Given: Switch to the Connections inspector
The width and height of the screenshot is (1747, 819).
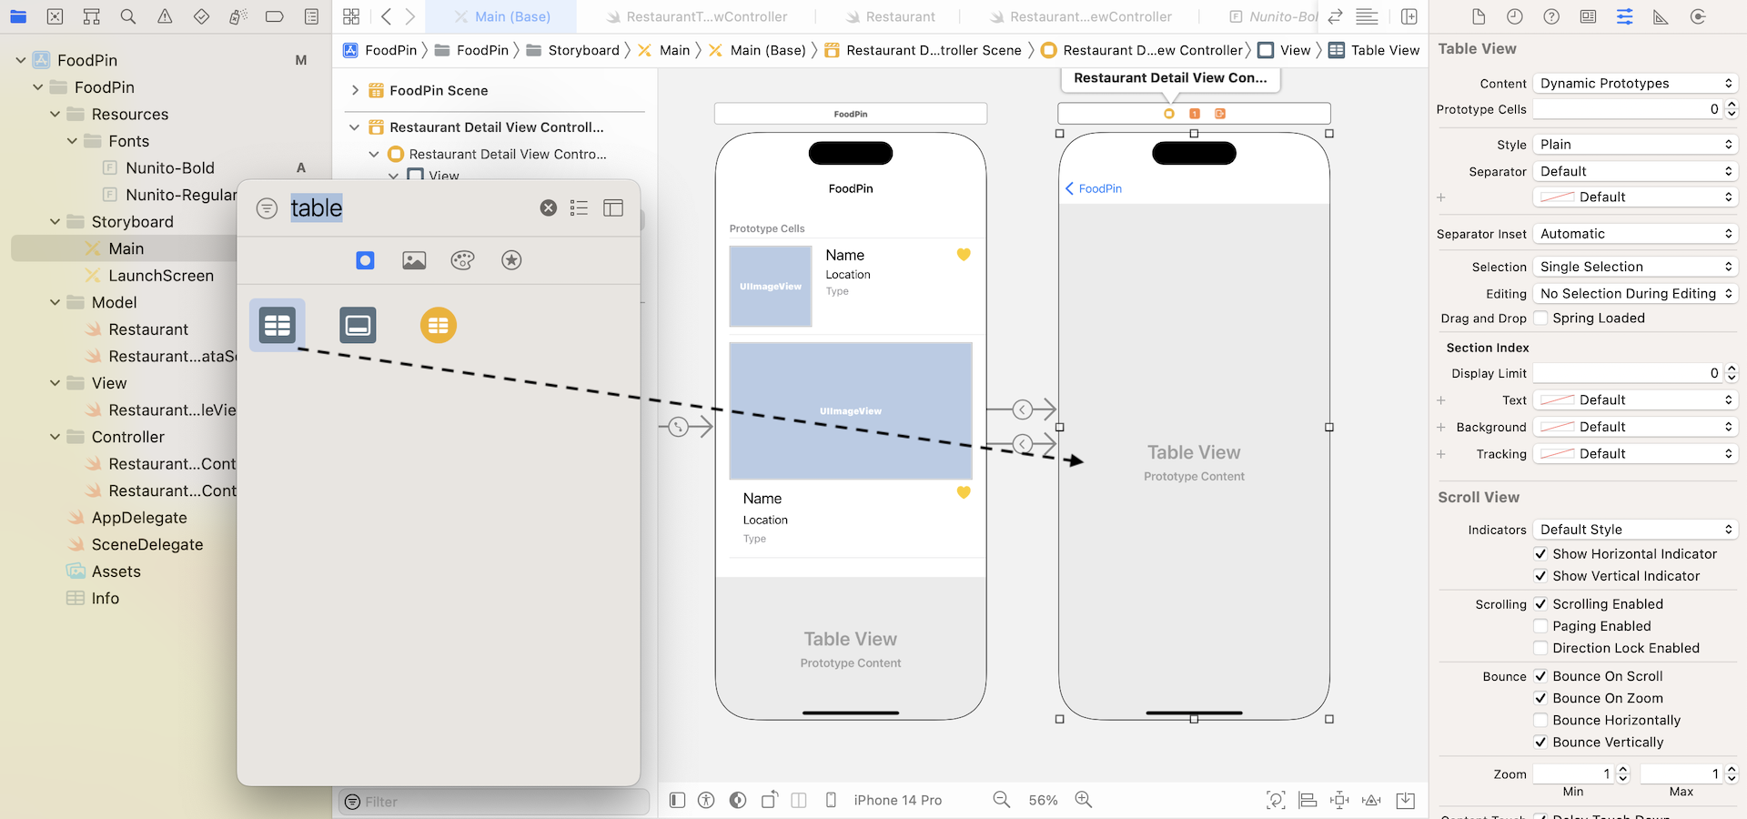Looking at the screenshot, I should click(1697, 16).
